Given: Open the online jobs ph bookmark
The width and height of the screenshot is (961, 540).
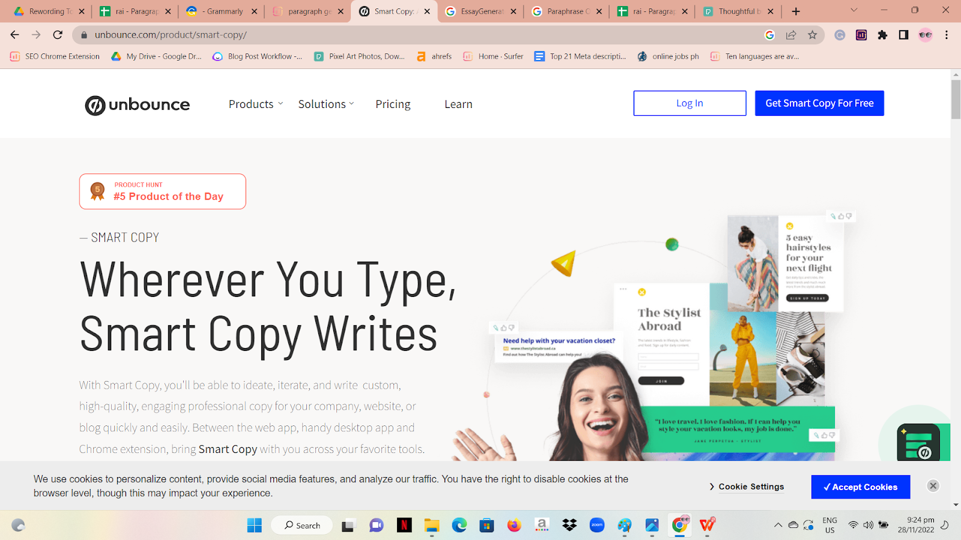Looking at the screenshot, I should 668,56.
